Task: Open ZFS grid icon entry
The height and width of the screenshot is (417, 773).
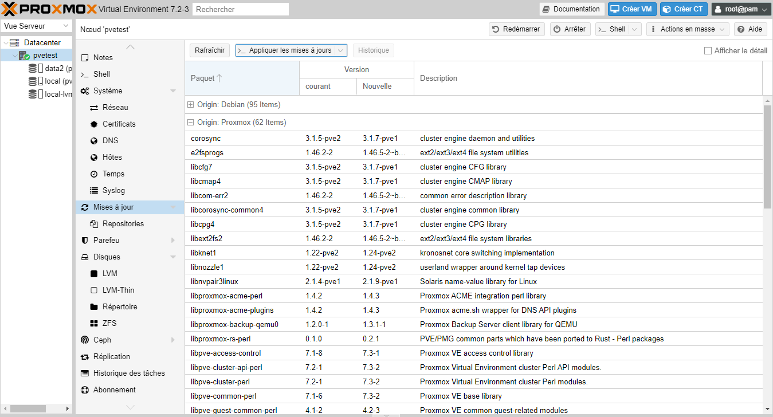Action: coord(94,323)
